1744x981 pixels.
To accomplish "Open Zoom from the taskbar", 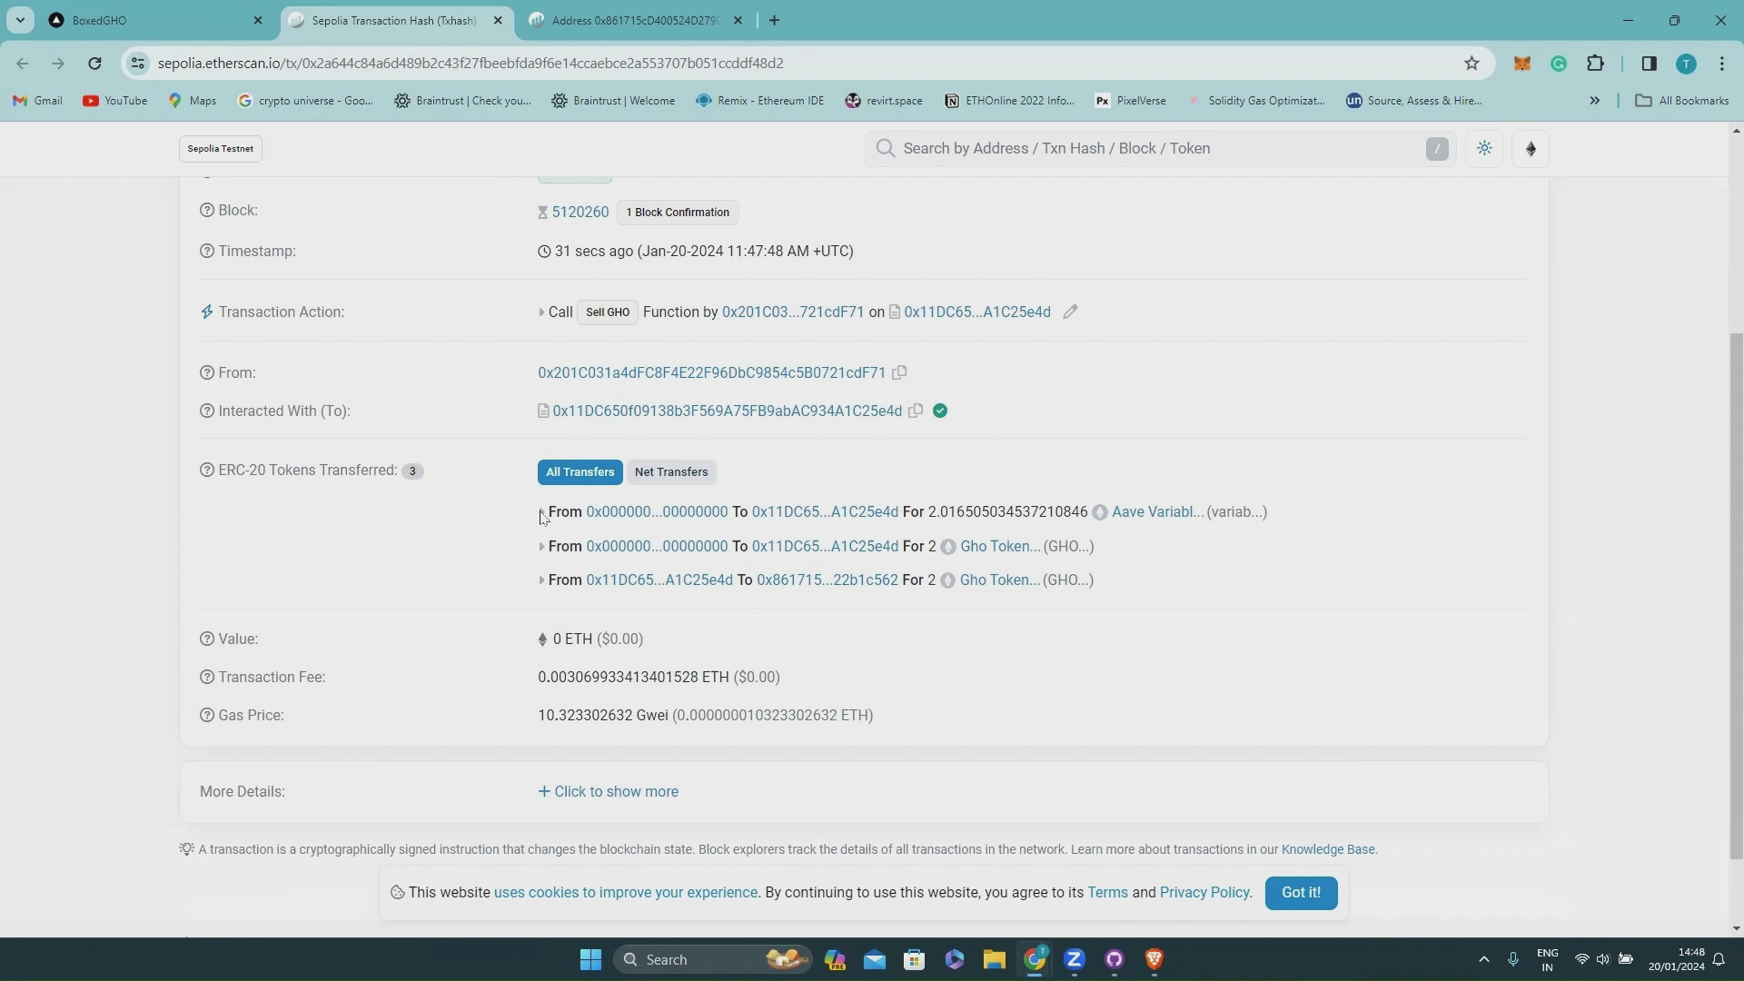I will coord(1074,960).
